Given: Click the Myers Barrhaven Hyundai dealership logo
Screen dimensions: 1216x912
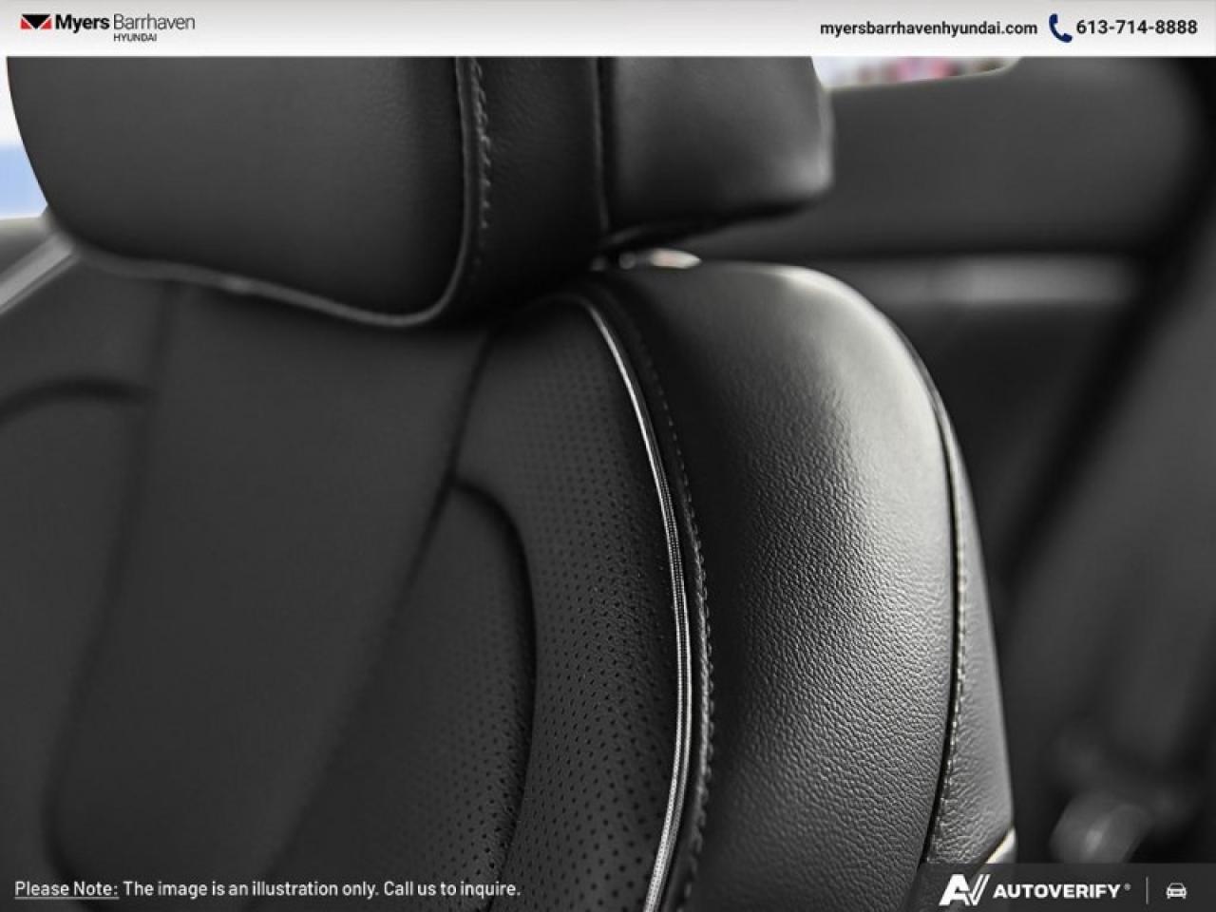Looking at the screenshot, I should pyautogui.click(x=109, y=27).
